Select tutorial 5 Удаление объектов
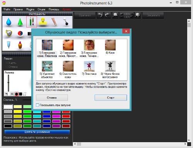Viewport: 193px width, 148px height. pyautogui.click(x=47, y=70)
